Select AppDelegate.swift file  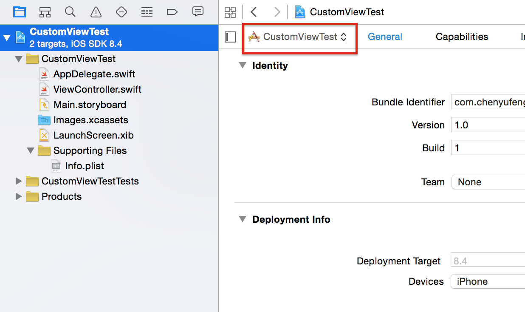coord(94,74)
